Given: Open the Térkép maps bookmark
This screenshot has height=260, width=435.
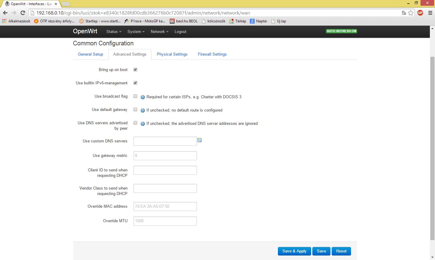Looking at the screenshot, I should (x=238, y=21).
